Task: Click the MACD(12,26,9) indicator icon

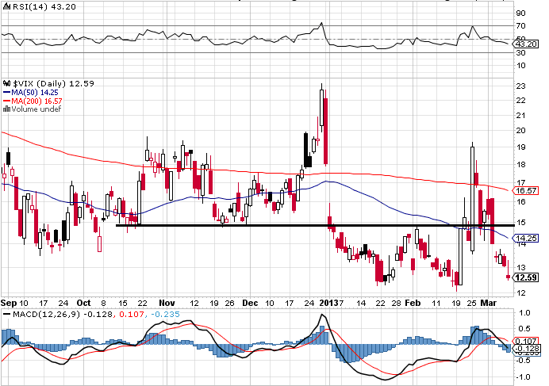Action: (6, 315)
